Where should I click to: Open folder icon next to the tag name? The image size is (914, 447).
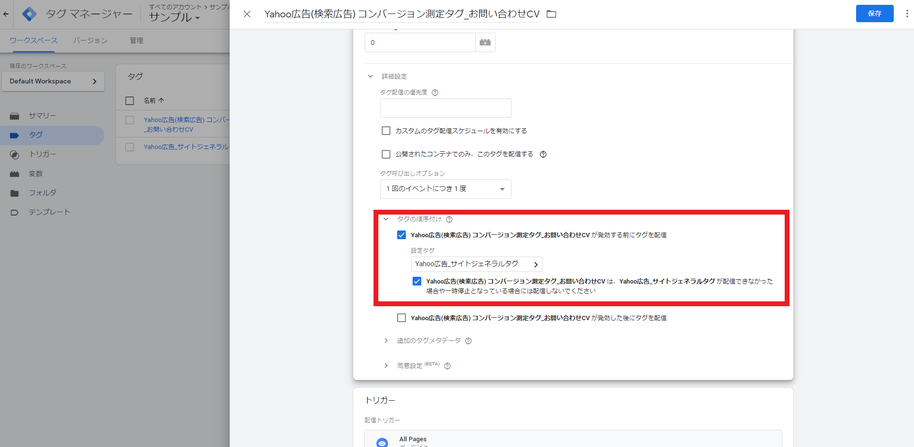point(551,14)
